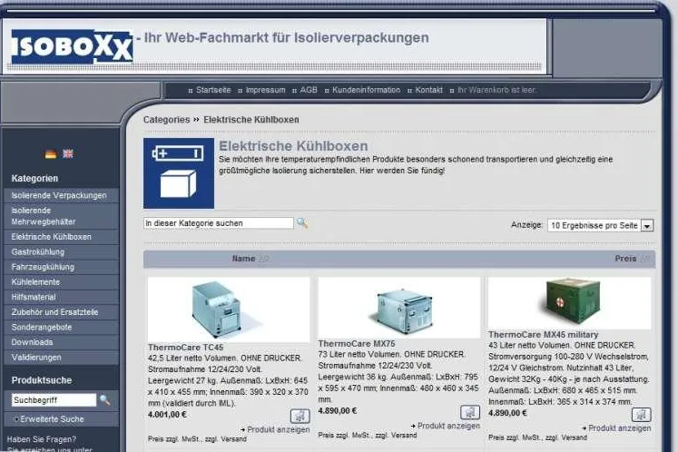This screenshot has height=452, width=678.
Task: Select Isolierende Mehrwegbehälter category
Action: 61,216
